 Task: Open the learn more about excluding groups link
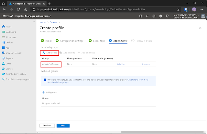click(x=138, y=80)
